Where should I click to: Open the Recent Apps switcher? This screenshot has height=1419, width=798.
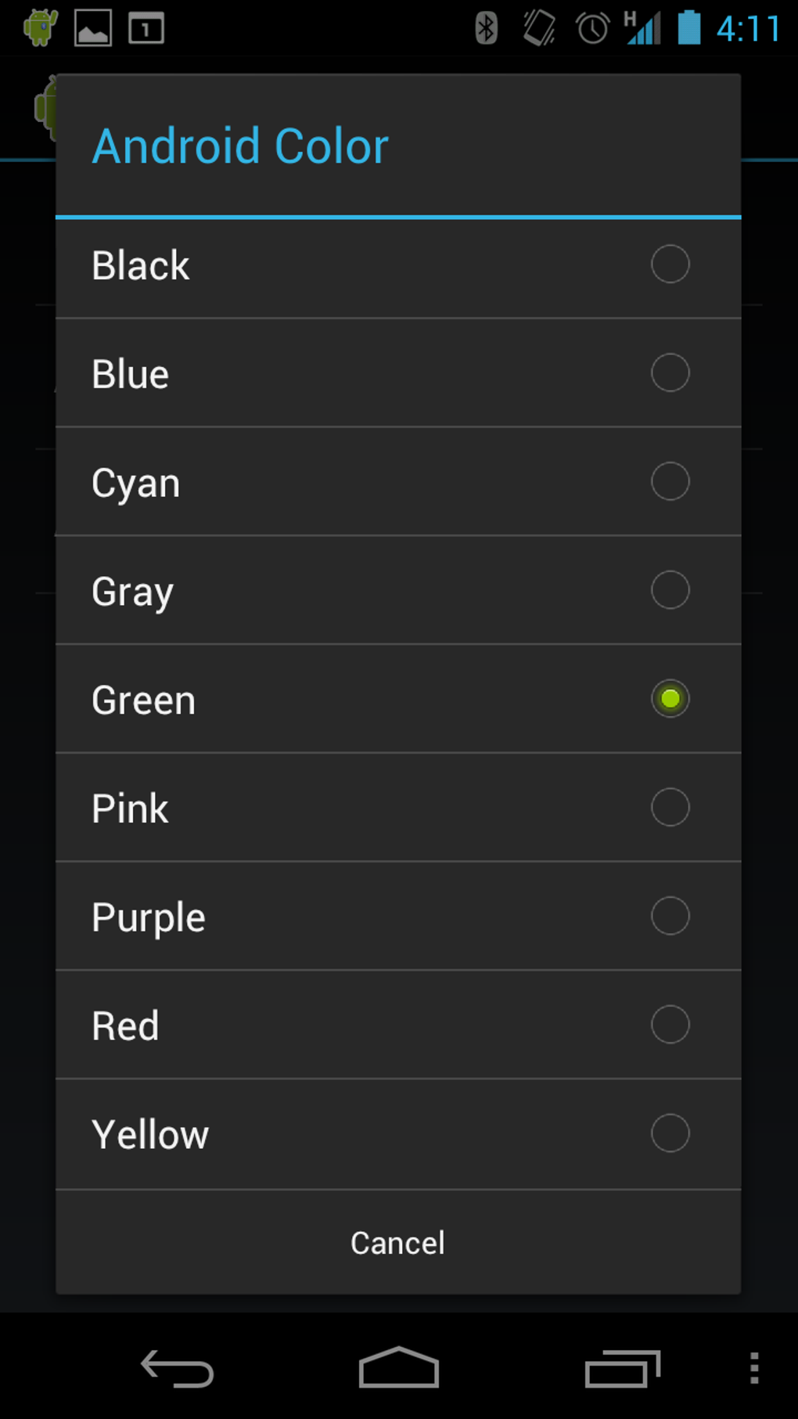coord(623,1369)
